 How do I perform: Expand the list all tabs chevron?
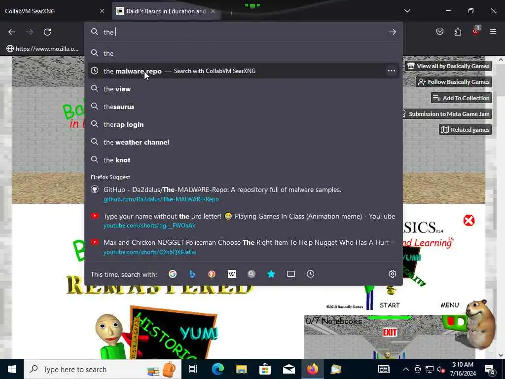coord(407,11)
